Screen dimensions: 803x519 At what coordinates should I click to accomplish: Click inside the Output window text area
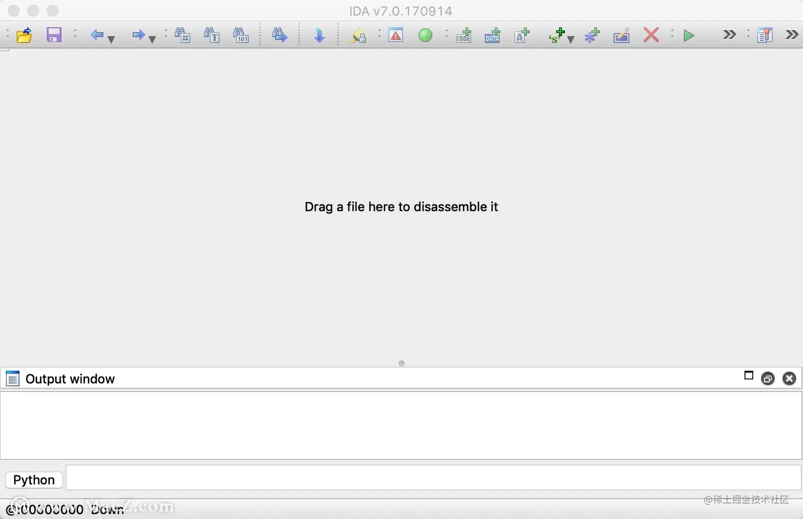[401, 426]
